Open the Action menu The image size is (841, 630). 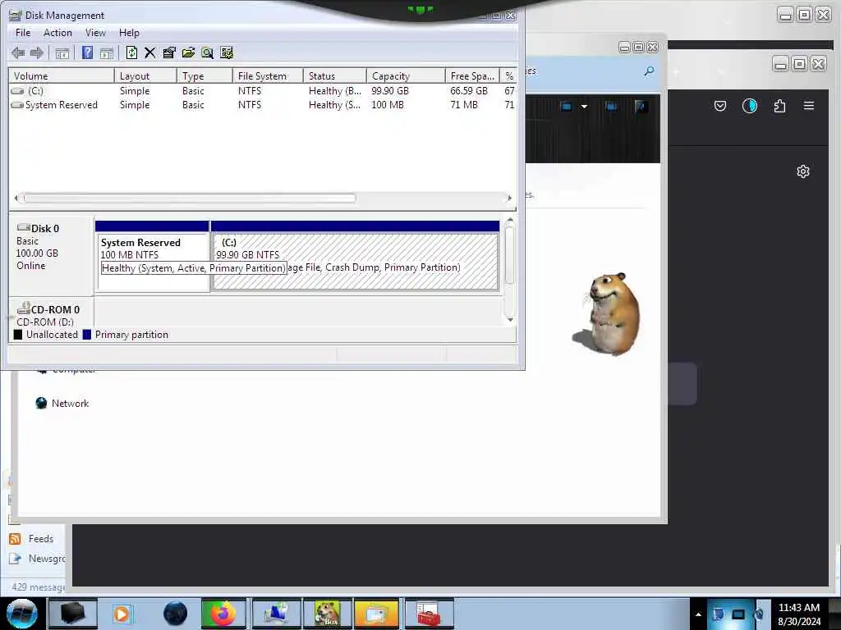click(x=57, y=33)
